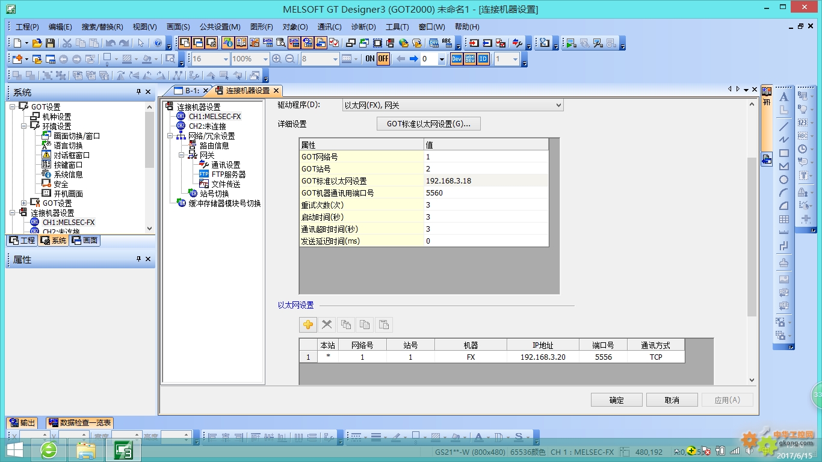Viewport: 822px width, 462px height.
Task: Select the Text tool (A) in figure toolbar
Action: coord(783,97)
